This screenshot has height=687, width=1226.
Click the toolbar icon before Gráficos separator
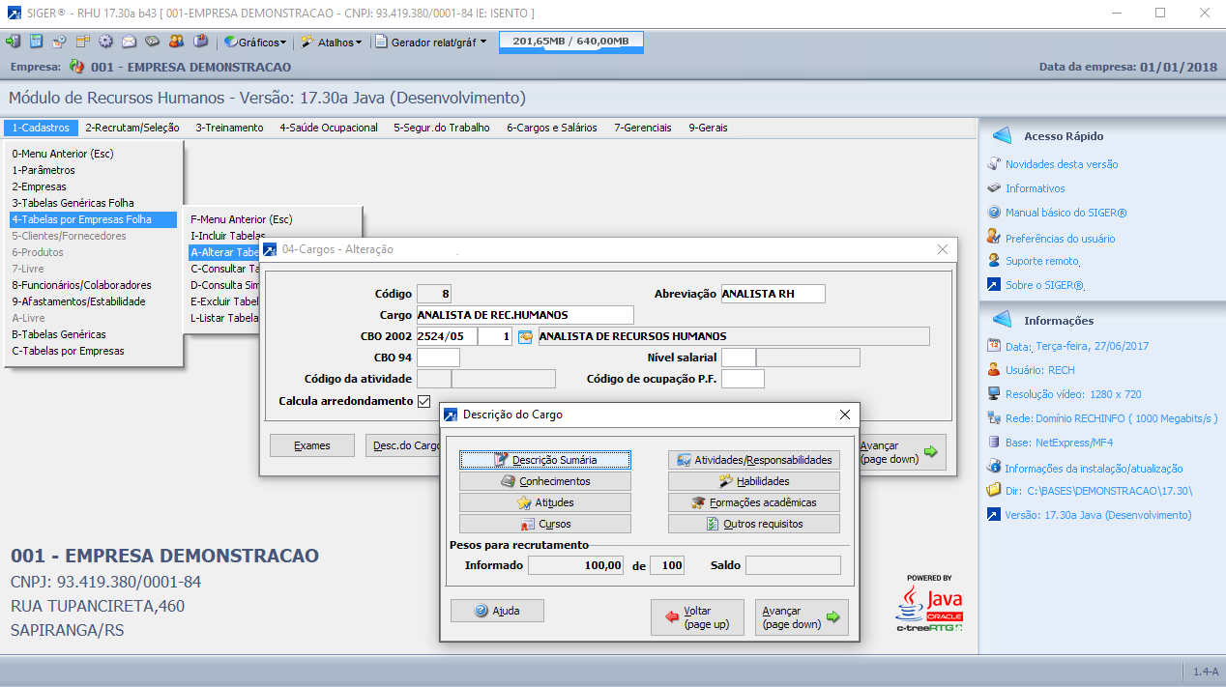[200, 42]
